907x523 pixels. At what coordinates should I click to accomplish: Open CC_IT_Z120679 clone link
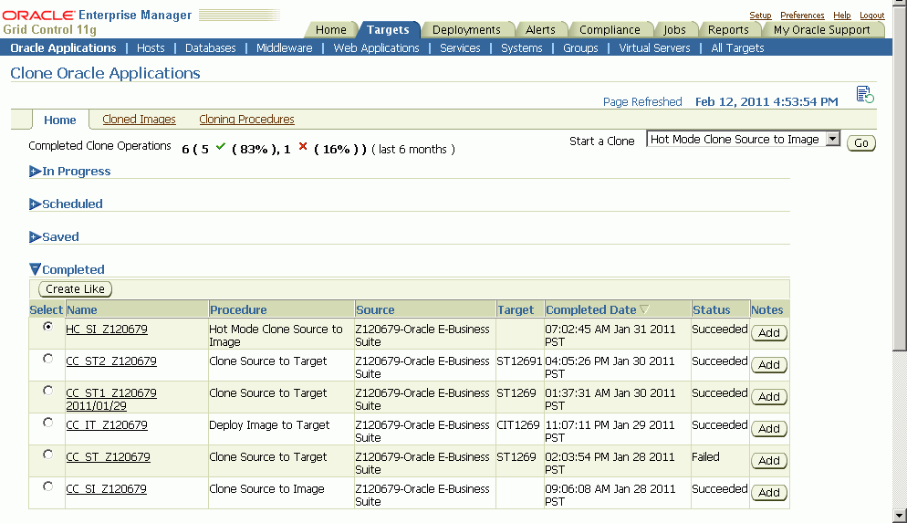[107, 425]
